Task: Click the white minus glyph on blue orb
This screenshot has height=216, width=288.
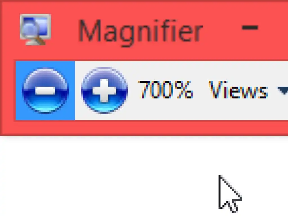Action: (45, 91)
